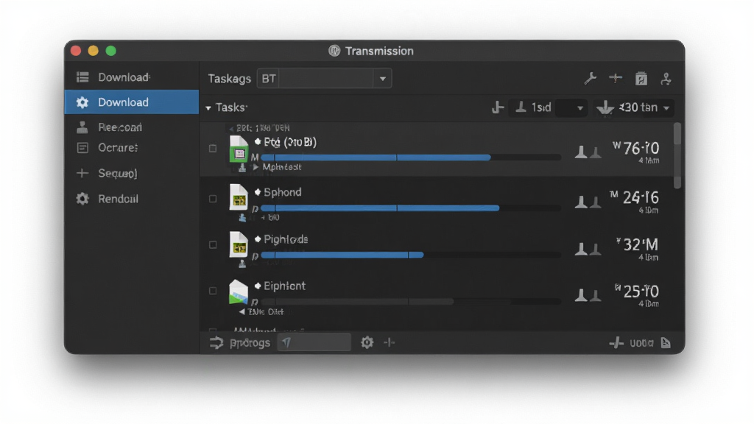Viewport: 754px width, 424px height.
Task: Expand the Mphadedt sub-item triangle
Action: (256, 167)
